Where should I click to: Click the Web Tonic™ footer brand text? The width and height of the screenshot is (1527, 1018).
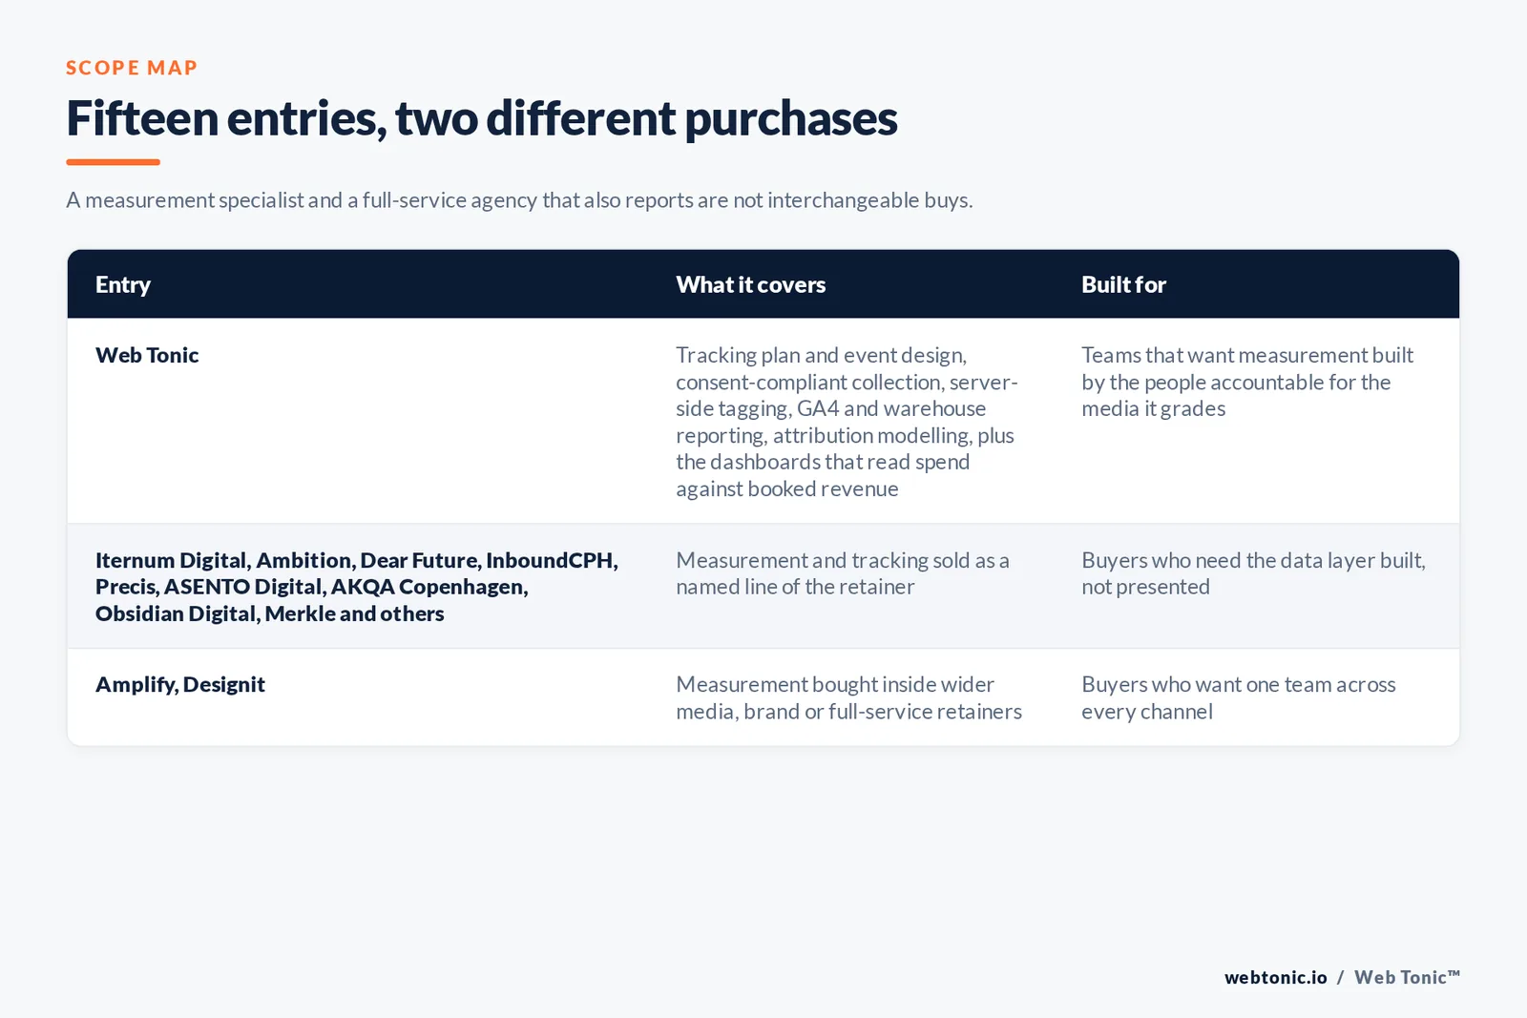(x=1407, y=977)
